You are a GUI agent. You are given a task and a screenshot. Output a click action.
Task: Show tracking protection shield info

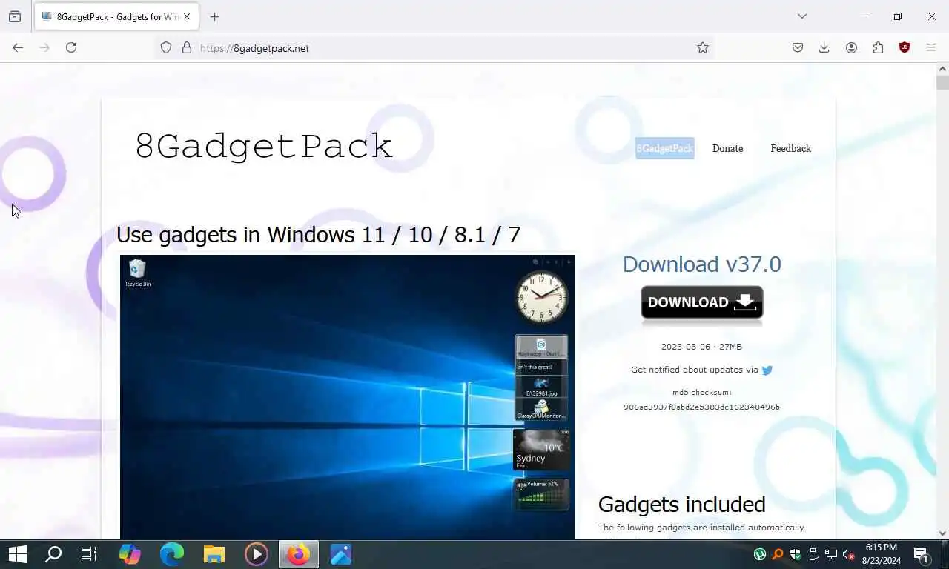pos(166,47)
